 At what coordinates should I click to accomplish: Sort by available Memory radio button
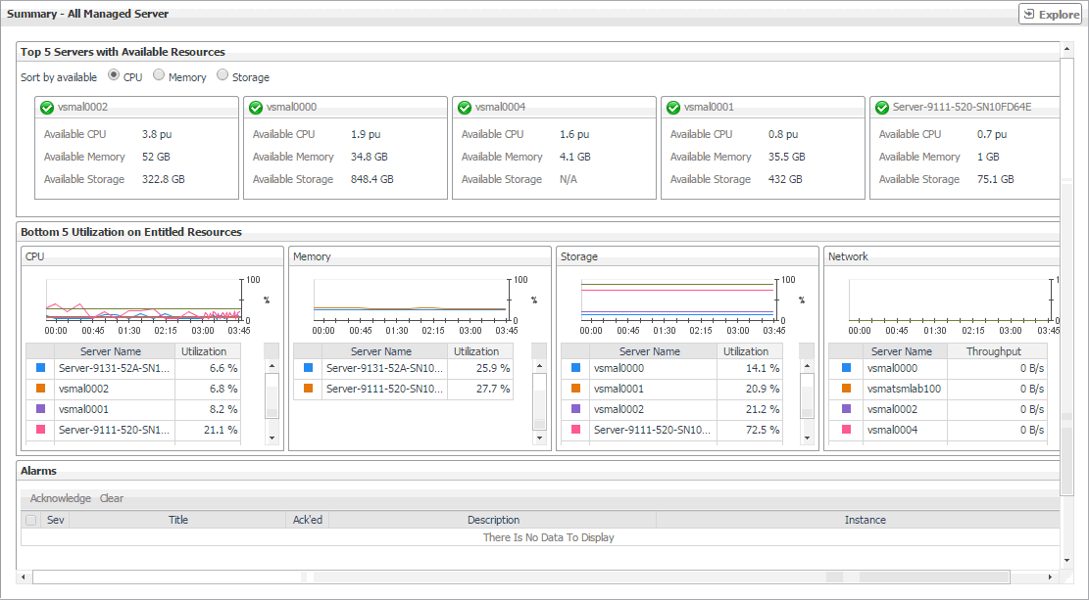[159, 76]
